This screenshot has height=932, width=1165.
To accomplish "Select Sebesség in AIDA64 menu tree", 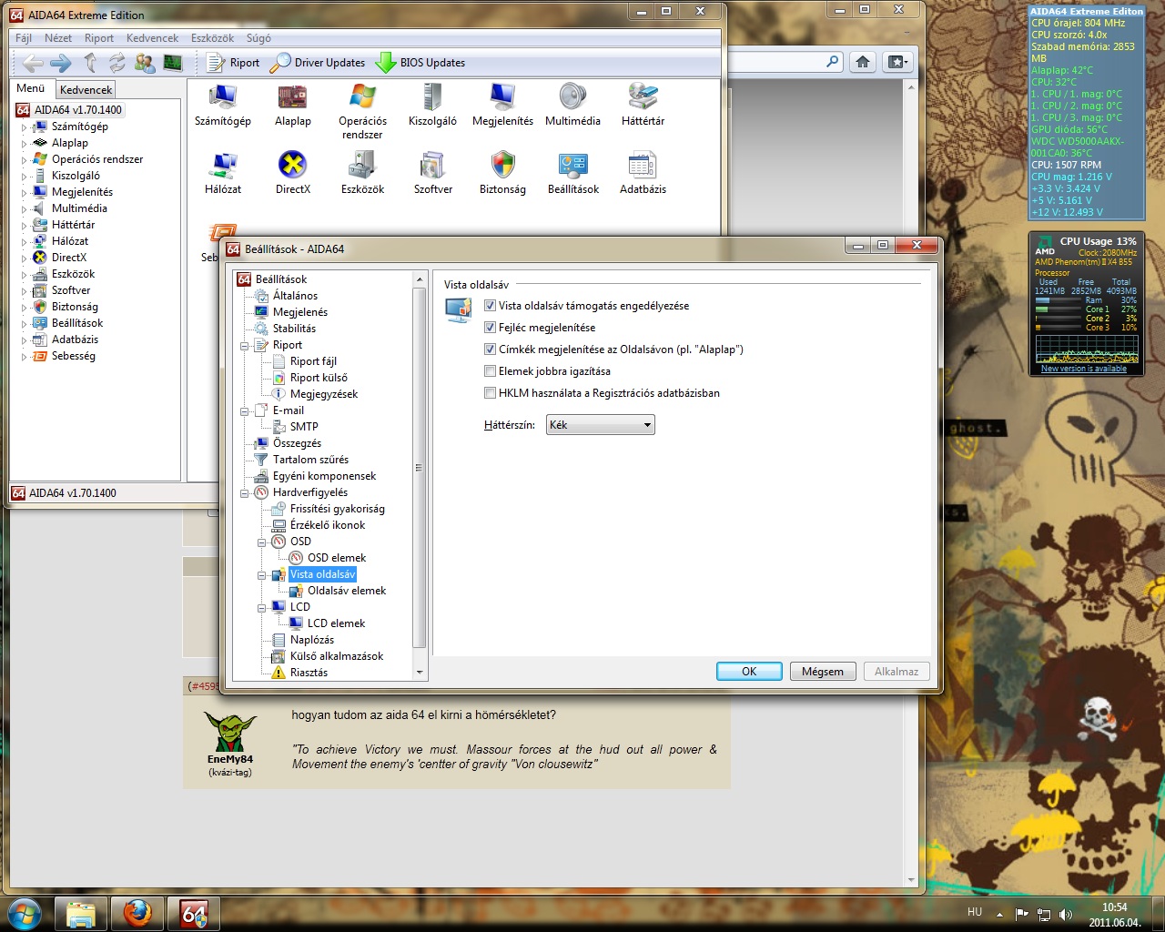I will pyautogui.click(x=73, y=356).
